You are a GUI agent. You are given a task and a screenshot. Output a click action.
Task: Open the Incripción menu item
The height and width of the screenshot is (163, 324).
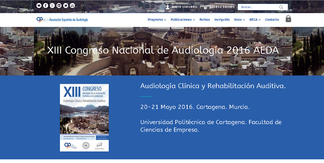tap(222, 20)
